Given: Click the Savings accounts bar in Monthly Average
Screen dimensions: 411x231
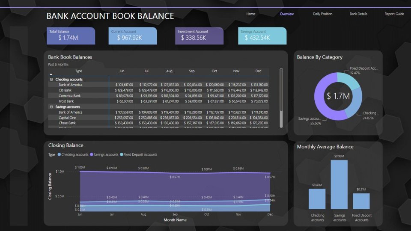Looking at the screenshot, I should (339, 184).
